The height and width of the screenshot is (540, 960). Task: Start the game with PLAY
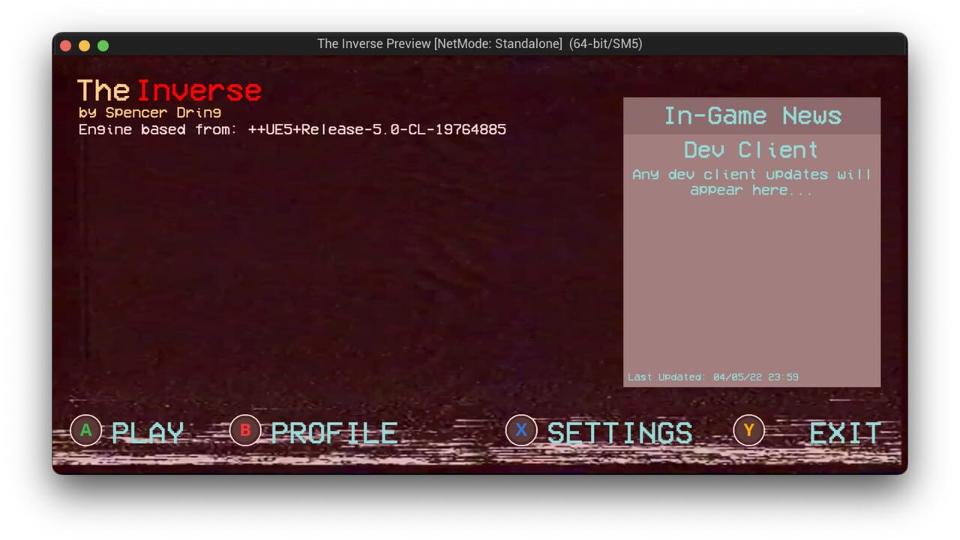click(148, 433)
